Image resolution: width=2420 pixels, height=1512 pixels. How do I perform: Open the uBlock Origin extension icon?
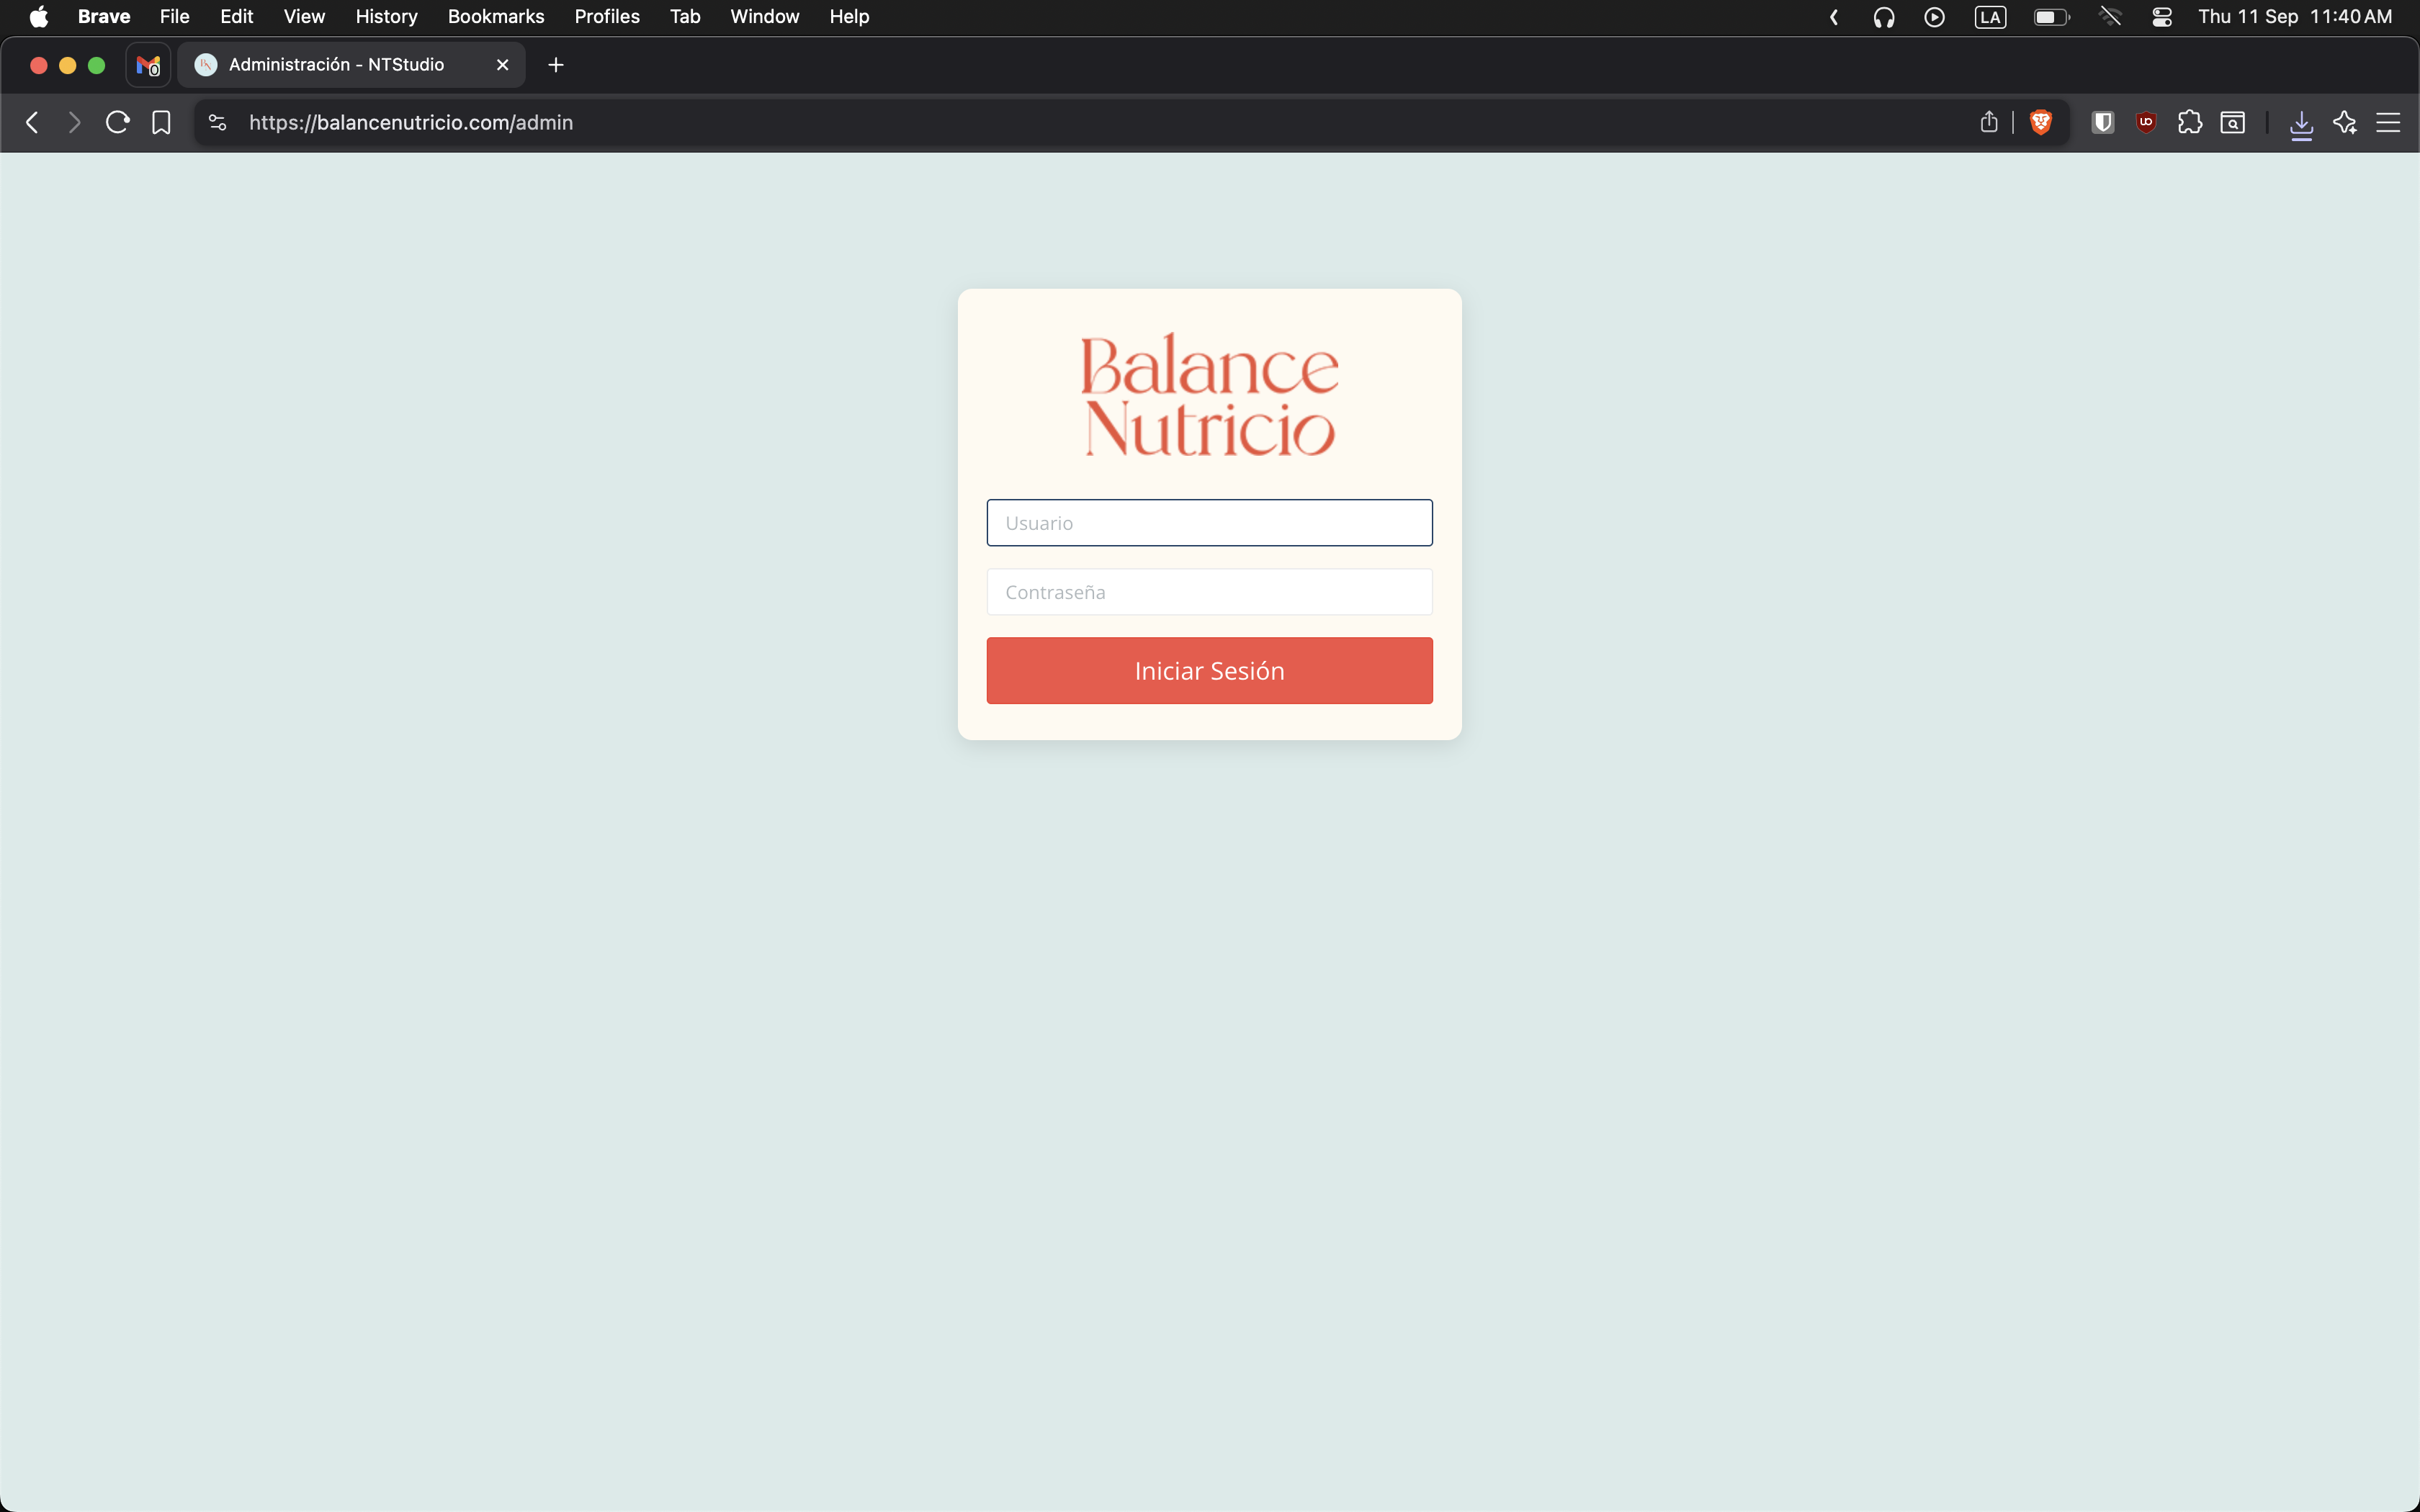point(2146,122)
